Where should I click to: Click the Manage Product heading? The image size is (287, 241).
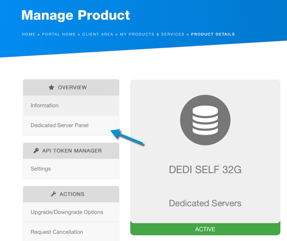coord(76,15)
